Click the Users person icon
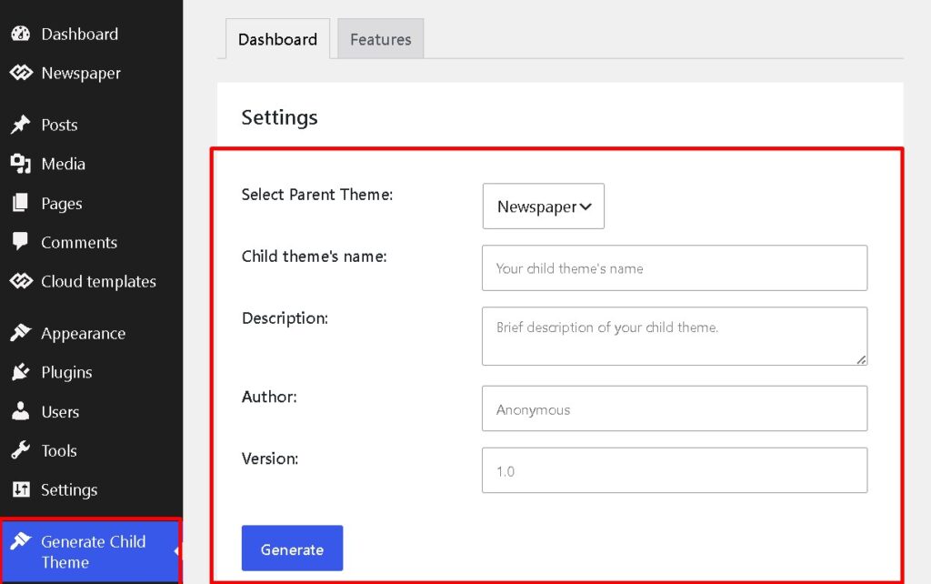 click(21, 411)
